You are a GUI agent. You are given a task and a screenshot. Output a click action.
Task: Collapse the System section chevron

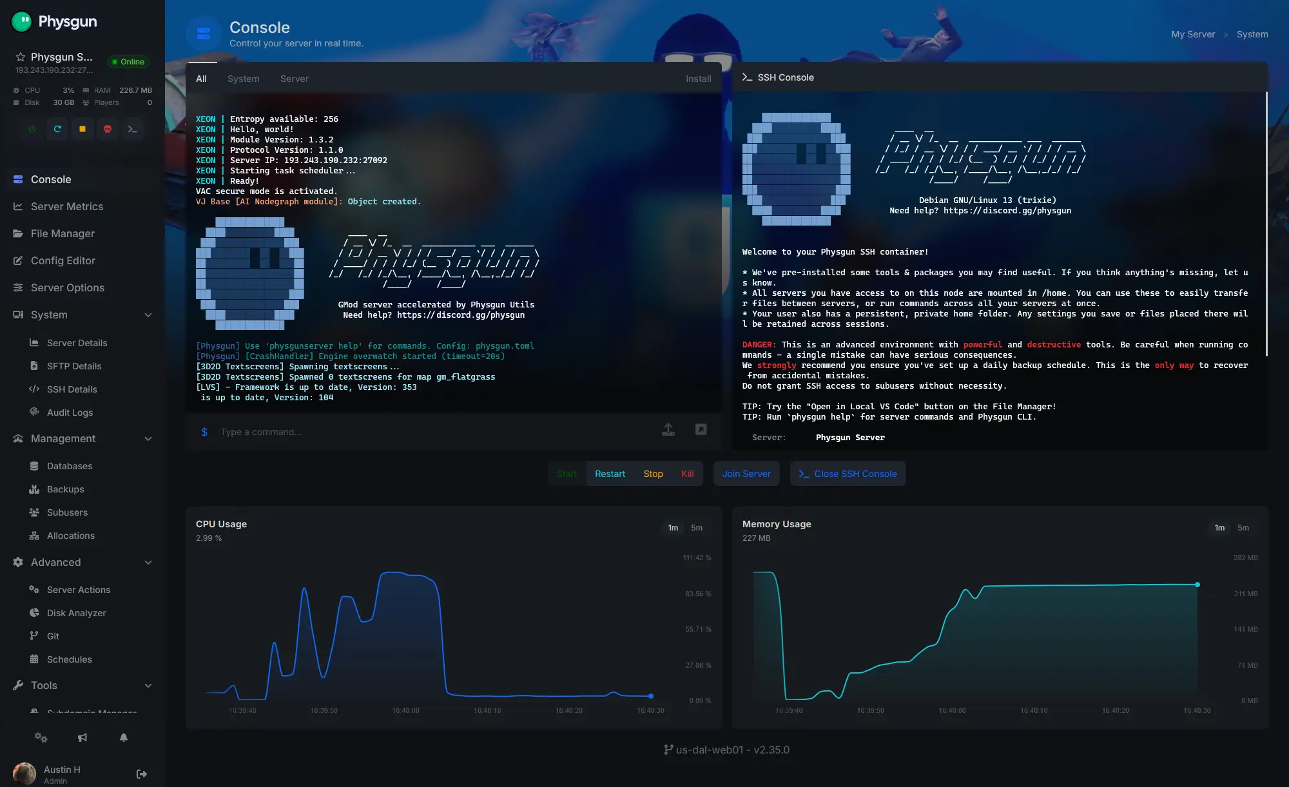[148, 315]
